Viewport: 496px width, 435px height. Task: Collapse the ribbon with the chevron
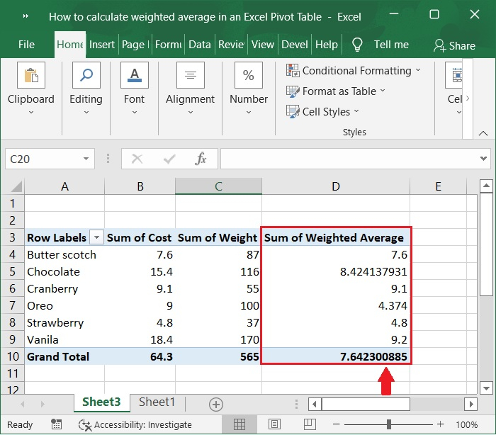point(484,132)
